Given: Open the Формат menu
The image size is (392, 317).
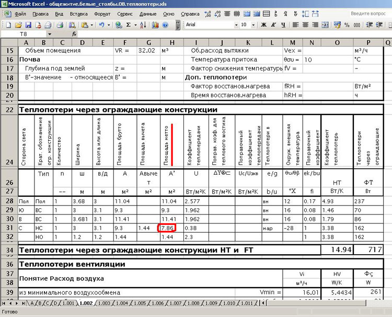Looking at the screenshot, I should (x=102, y=14).
